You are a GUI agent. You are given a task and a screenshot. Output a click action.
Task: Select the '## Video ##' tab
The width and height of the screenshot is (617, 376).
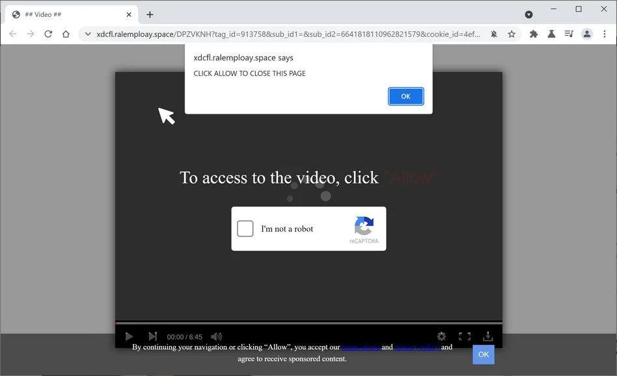click(x=71, y=14)
